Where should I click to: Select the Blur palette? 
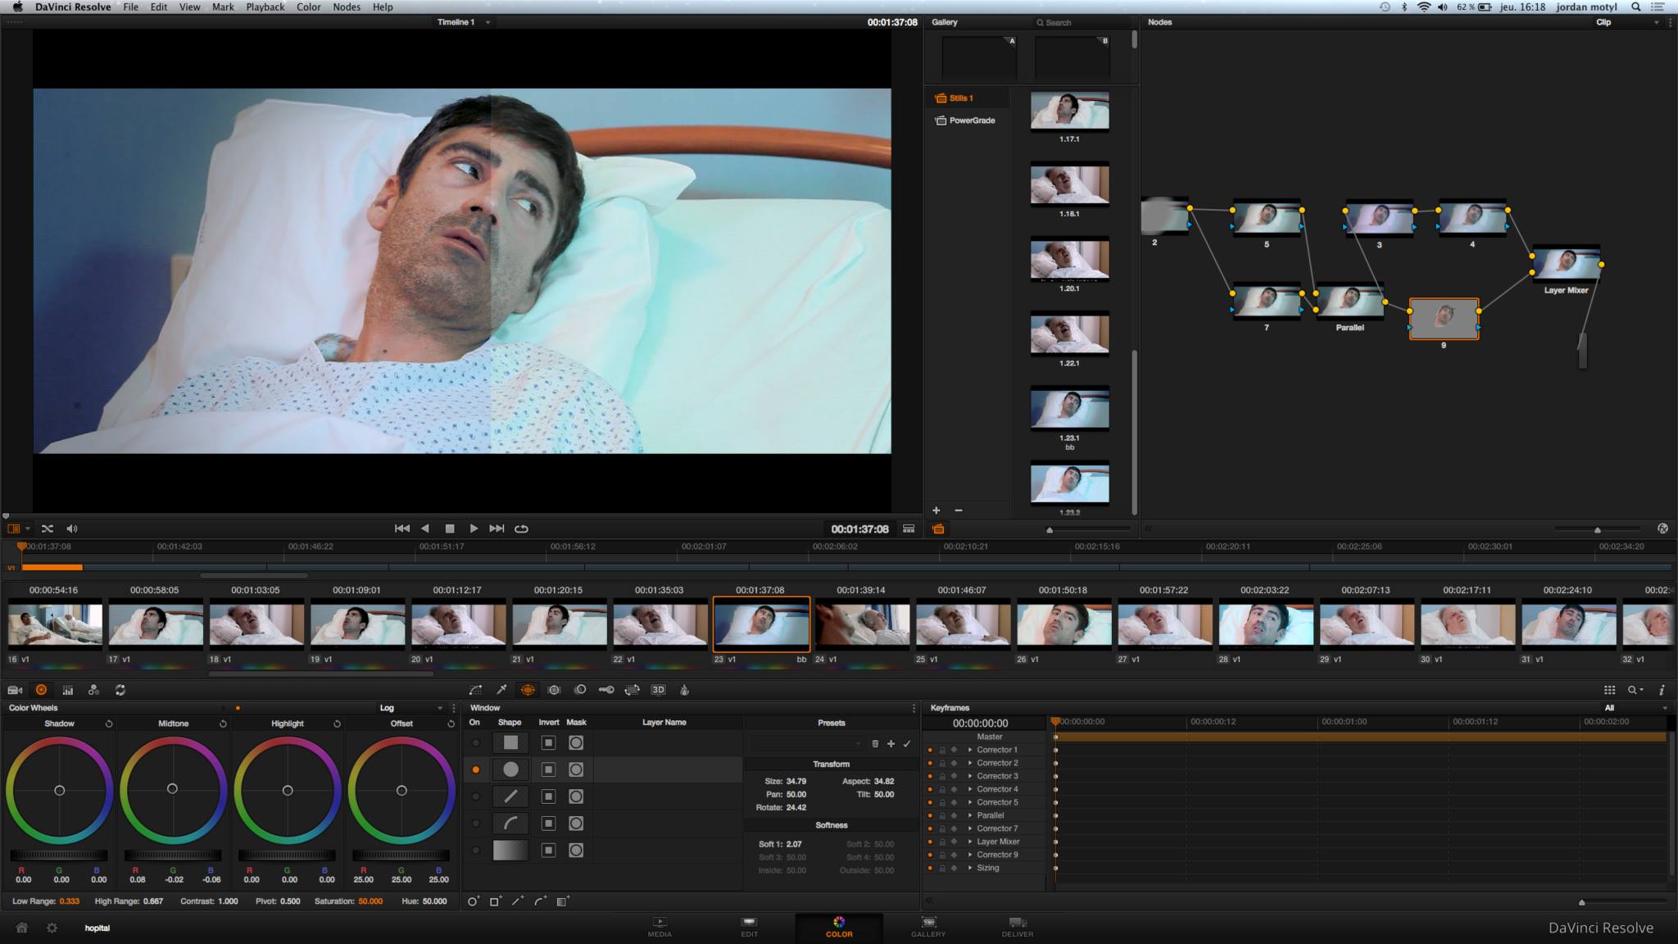[580, 689]
